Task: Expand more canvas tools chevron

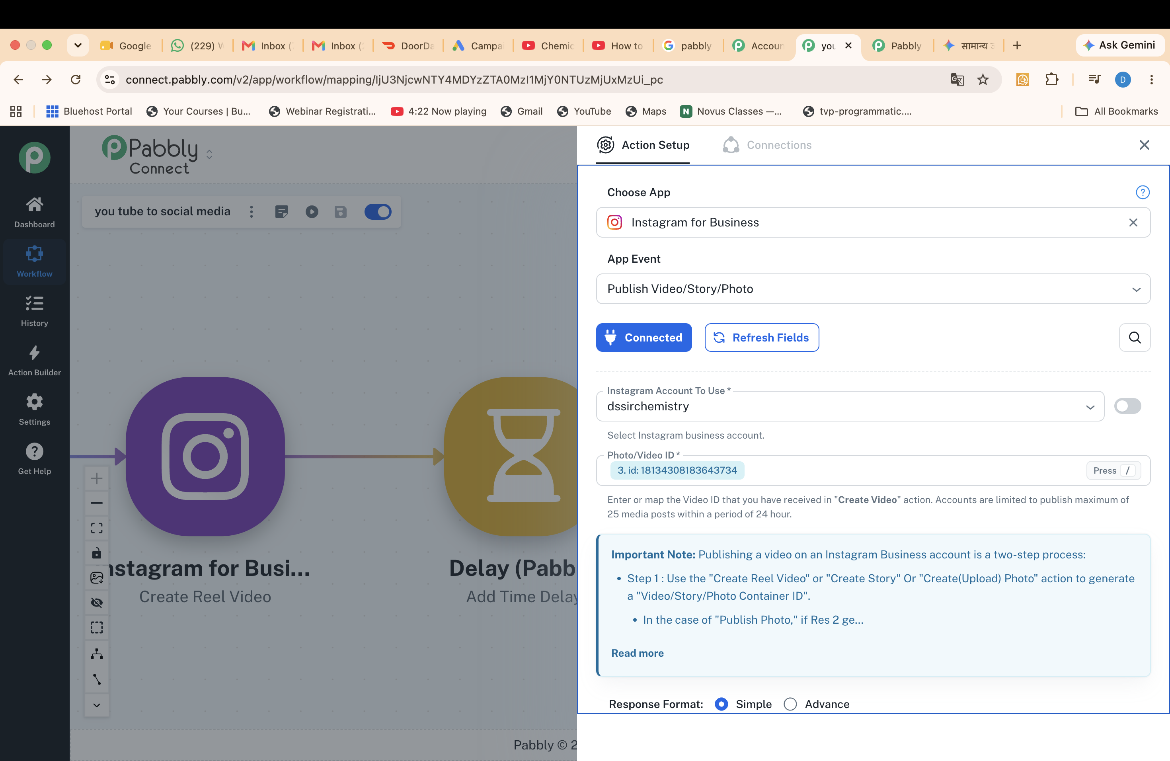Action: (x=97, y=705)
